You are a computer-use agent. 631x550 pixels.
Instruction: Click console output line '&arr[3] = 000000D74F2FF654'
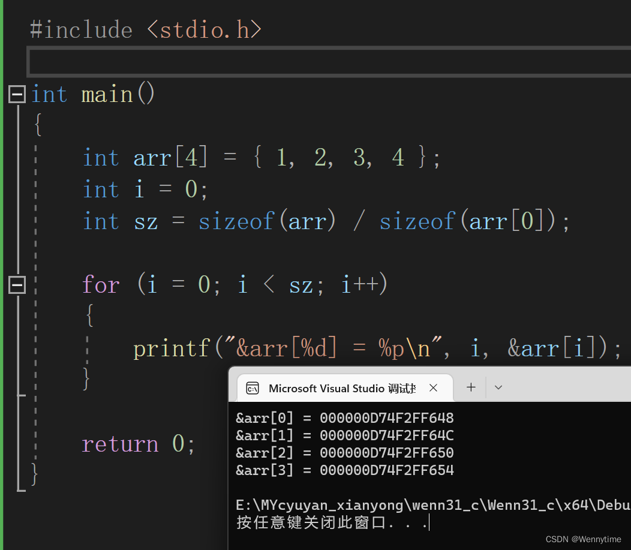tap(345, 470)
